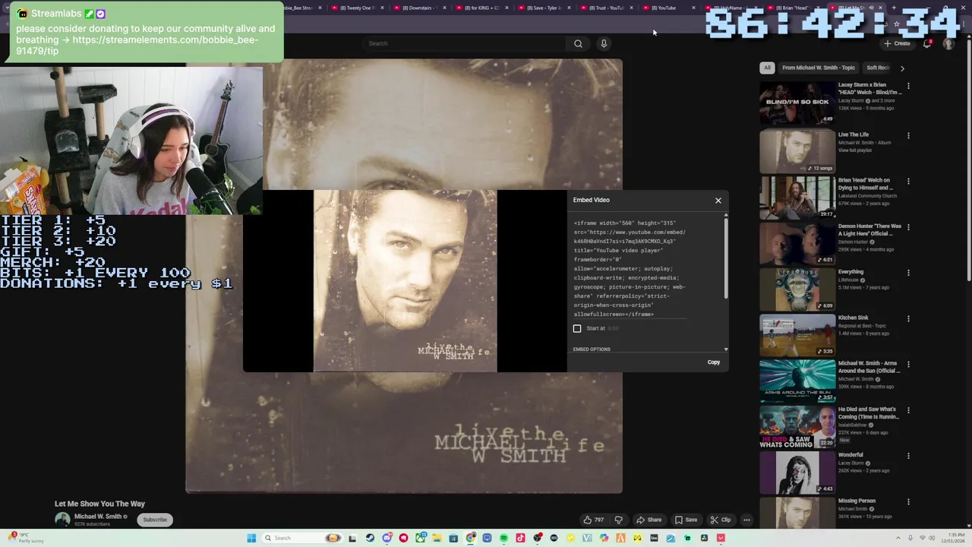
Task: Copy the embed code with Copy button
Action: click(714, 362)
